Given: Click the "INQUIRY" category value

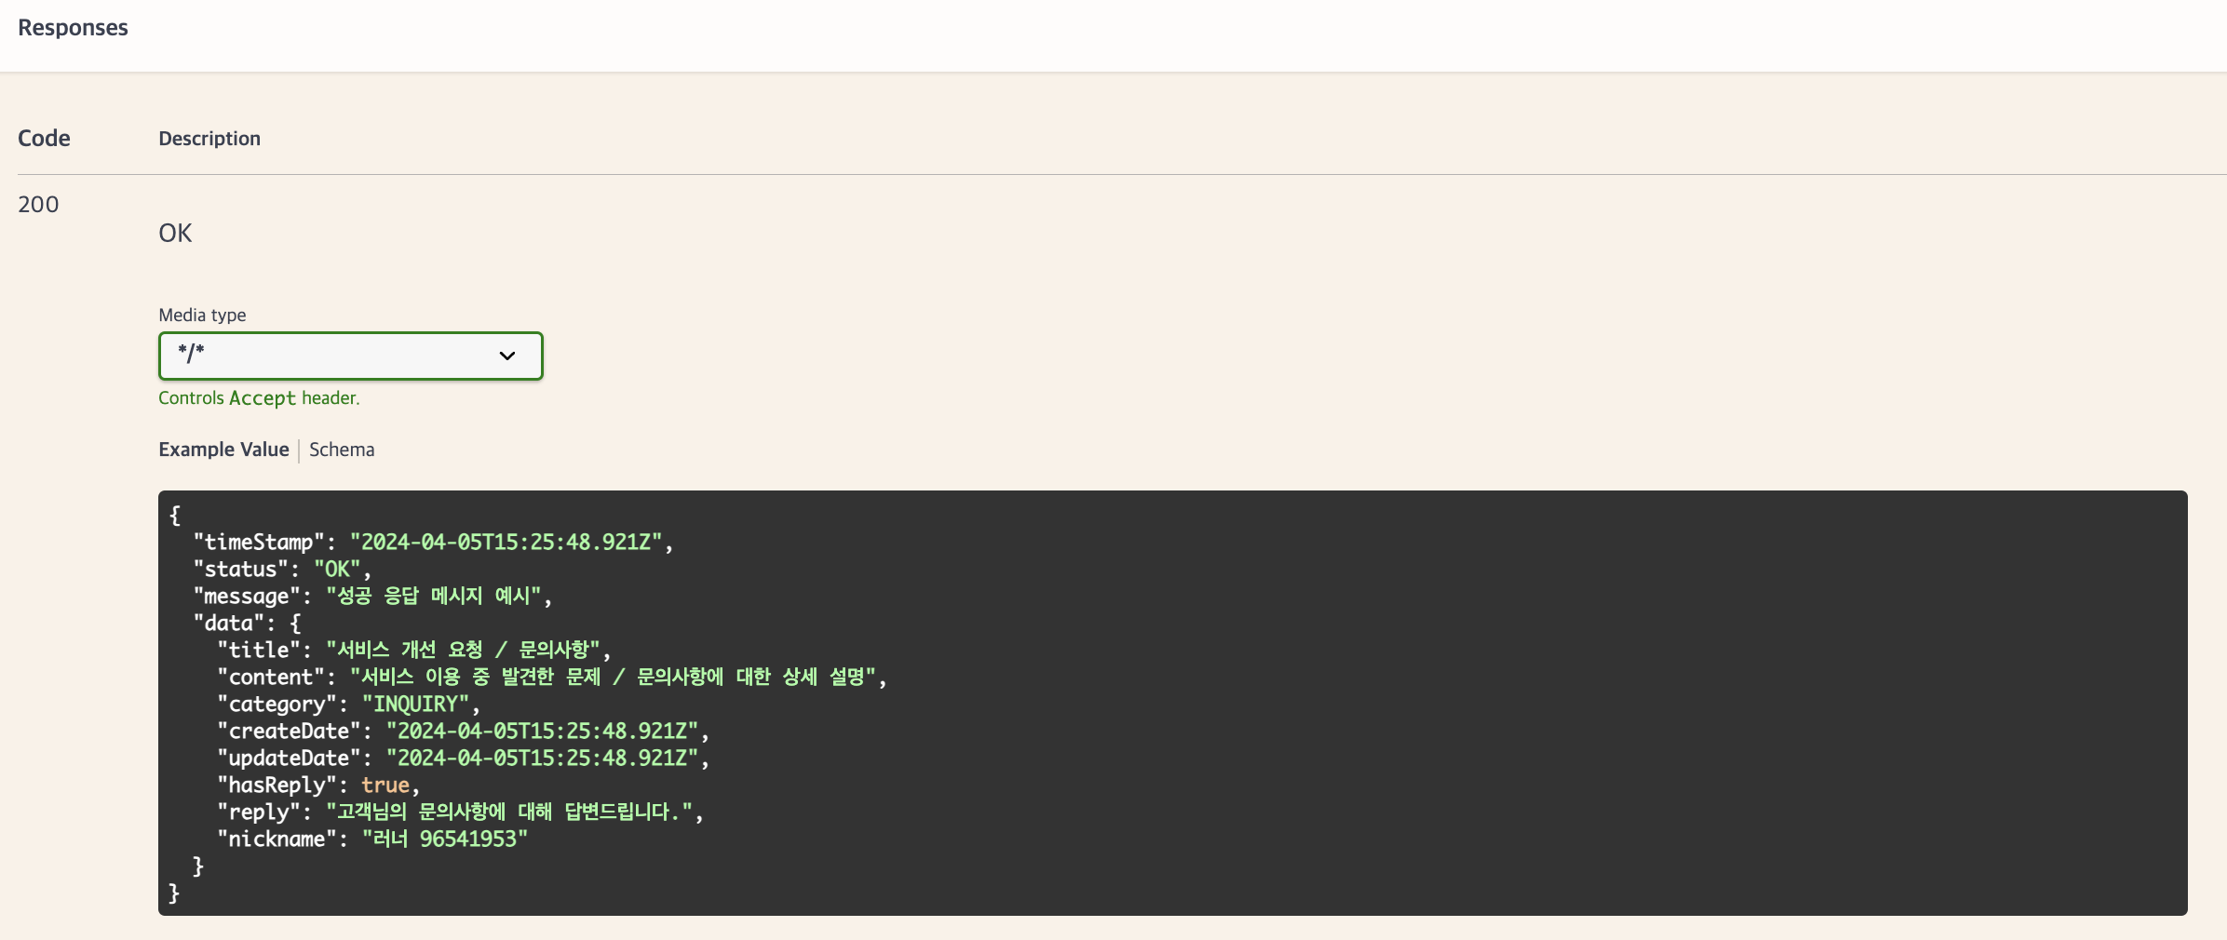Looking at the screenshot, I should (x=415, y=704).
